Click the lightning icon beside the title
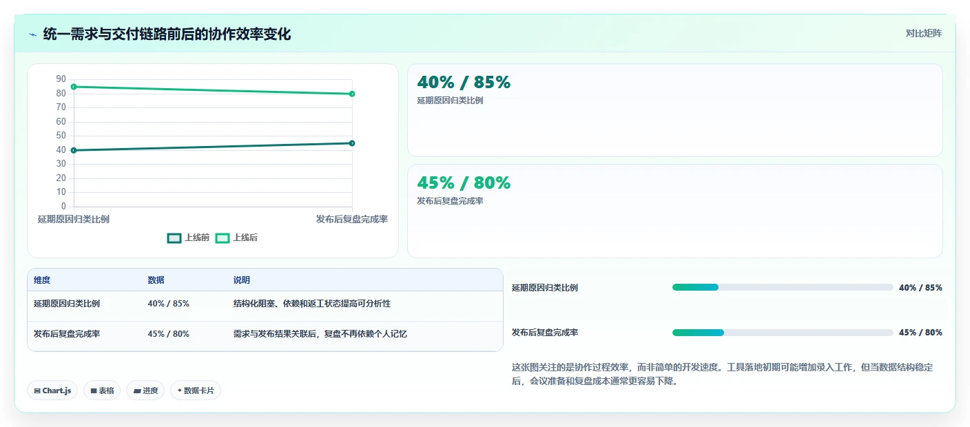This screenshot has width=970, height=427. point(32,34)
